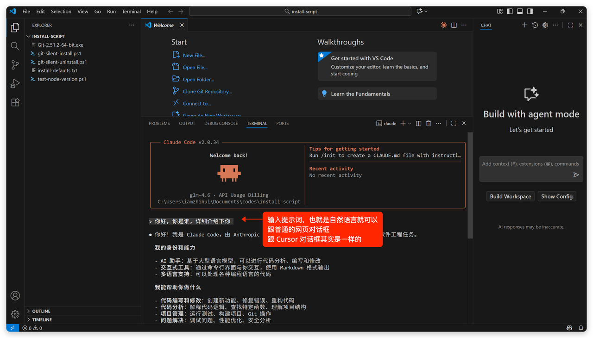Open chat settings gear icon

545,25
